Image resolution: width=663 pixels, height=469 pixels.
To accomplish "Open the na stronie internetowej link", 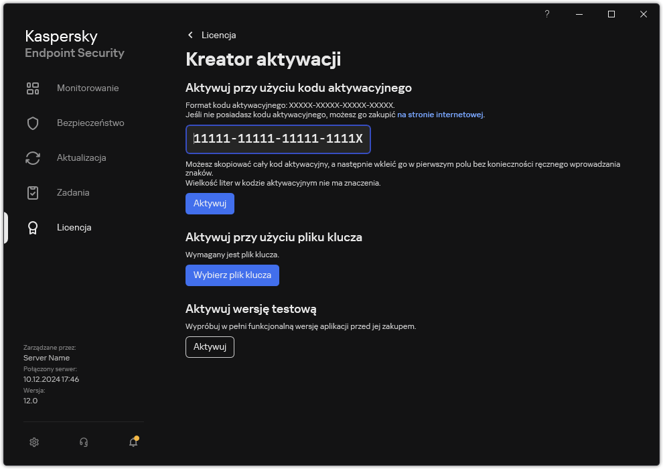I will click(x=441, y=114).
